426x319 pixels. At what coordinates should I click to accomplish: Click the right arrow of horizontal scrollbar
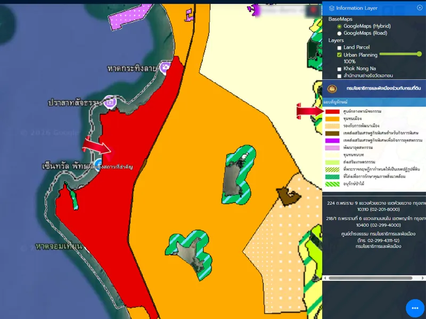pyautogui.click(x=422, y=278)
